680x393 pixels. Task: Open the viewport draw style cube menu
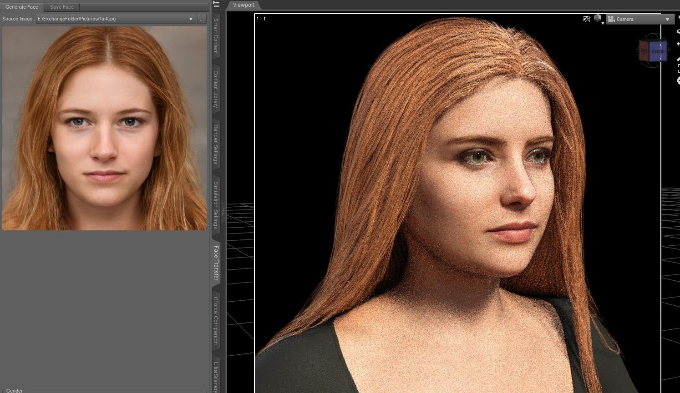[599, 19]
